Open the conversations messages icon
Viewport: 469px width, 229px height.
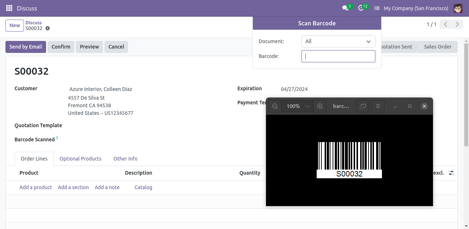[x=345, y=8]
